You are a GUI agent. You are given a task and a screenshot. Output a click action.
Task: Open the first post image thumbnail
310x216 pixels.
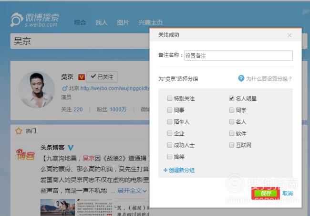tap(58, 207)
